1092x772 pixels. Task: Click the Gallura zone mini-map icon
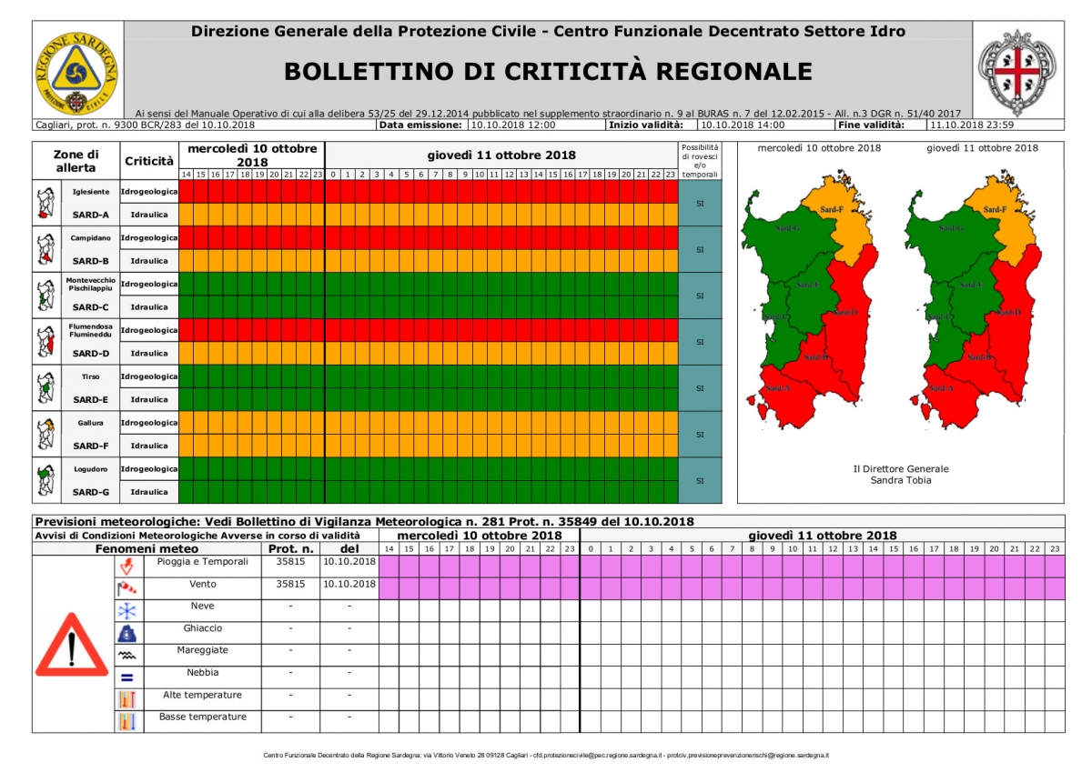click(x=45, y=434)
